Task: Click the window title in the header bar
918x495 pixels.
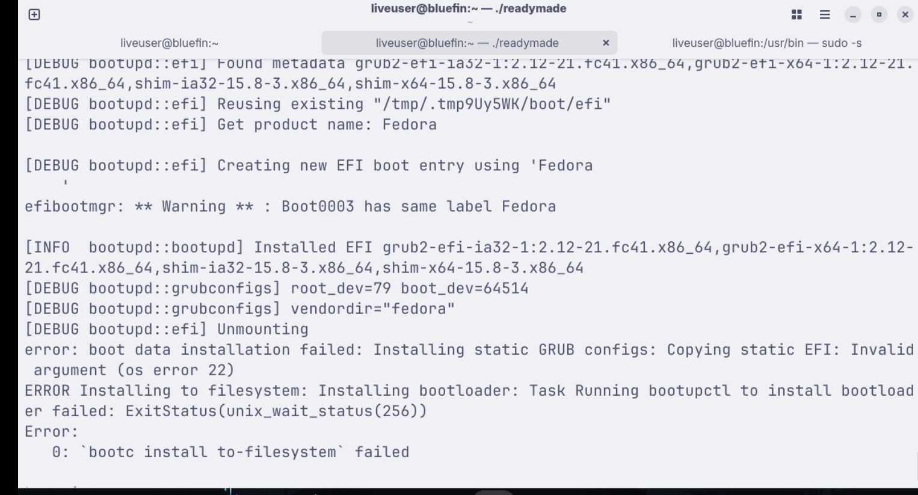Action: (468, 9)
